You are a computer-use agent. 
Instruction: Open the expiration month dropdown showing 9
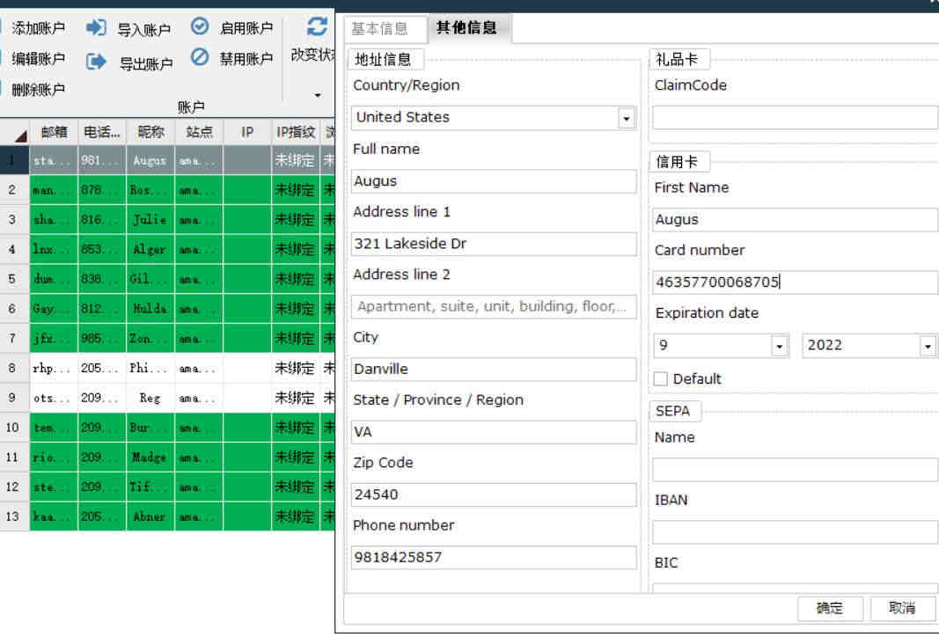coord(779,346)
